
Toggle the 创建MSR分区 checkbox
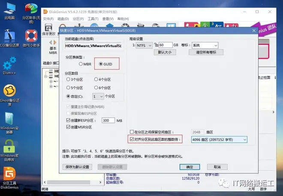[68, 127]
